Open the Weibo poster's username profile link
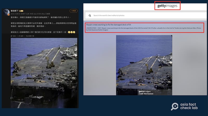This screenshot has height=116, width=208. [x=15, y=11]
